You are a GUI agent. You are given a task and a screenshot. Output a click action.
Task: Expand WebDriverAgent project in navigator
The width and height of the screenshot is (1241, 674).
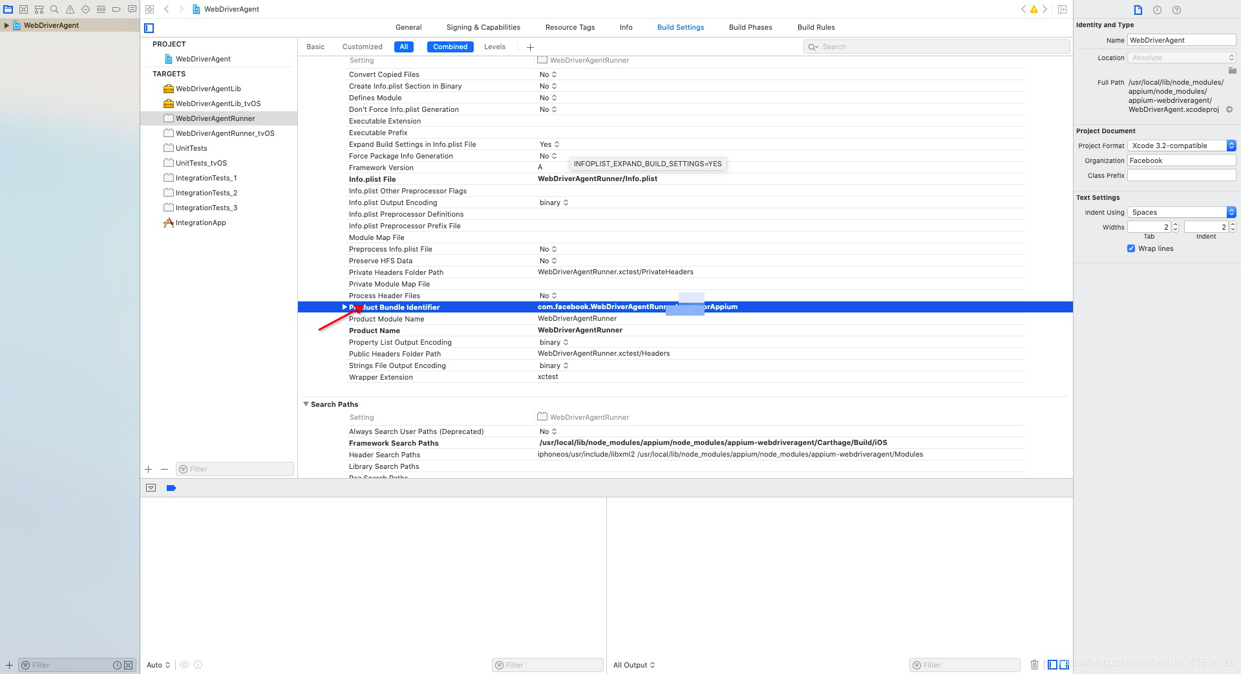(x=6, y=25)
